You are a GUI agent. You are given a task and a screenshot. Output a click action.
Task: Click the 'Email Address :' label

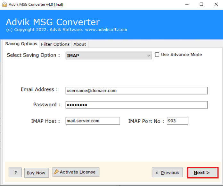39,89
